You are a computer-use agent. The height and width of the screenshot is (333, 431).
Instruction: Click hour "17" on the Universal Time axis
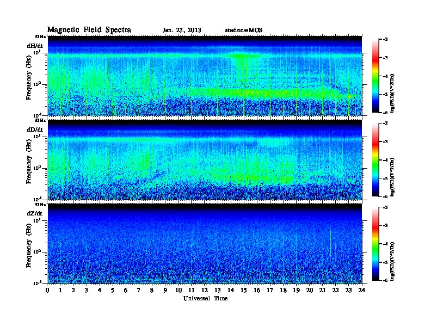[x=270, y=290]
